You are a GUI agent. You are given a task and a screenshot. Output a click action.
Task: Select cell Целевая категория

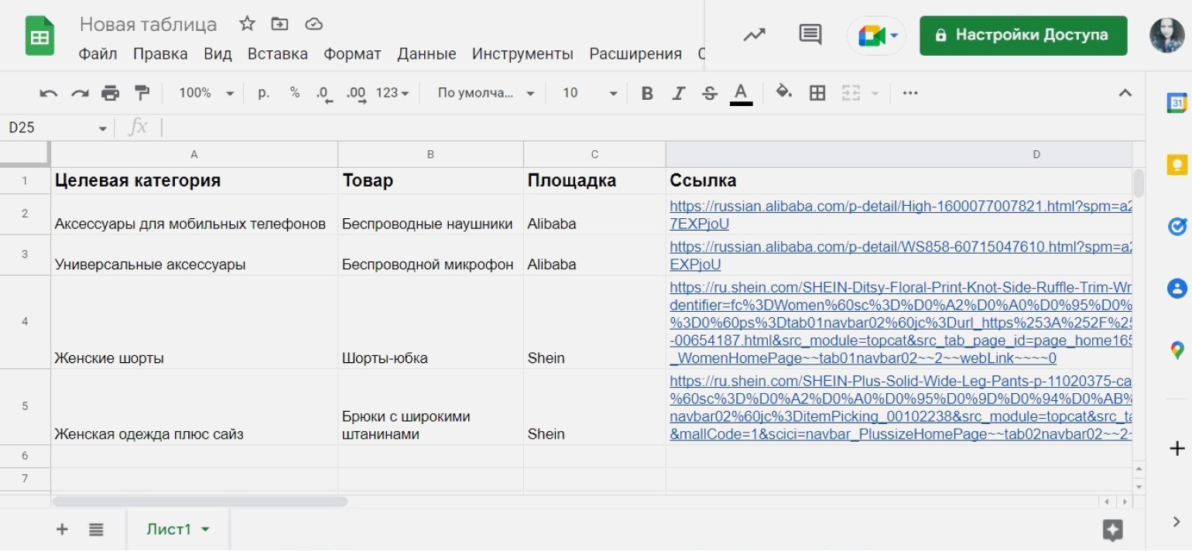click(x=194, y=180)
